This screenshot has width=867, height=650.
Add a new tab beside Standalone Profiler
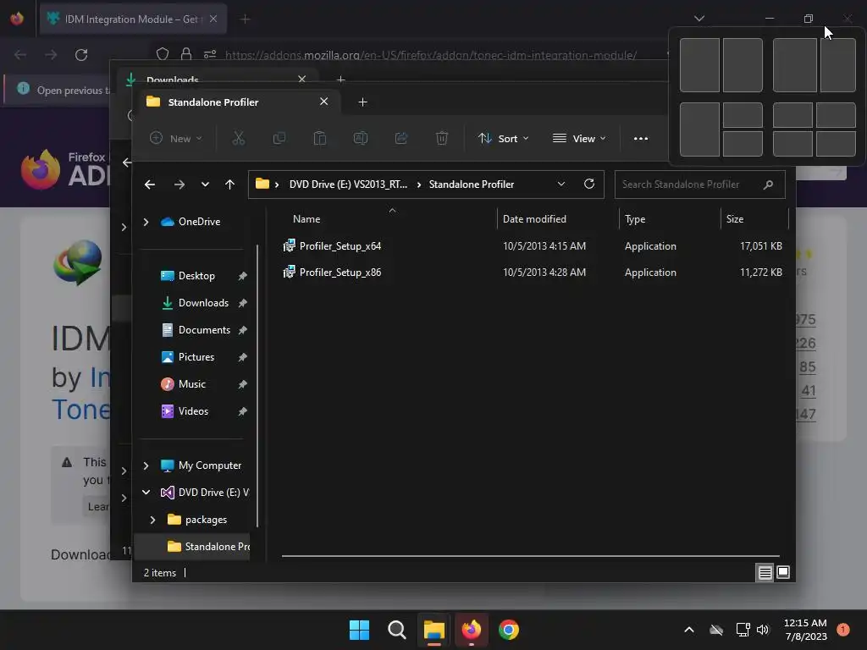coord(362,102)
